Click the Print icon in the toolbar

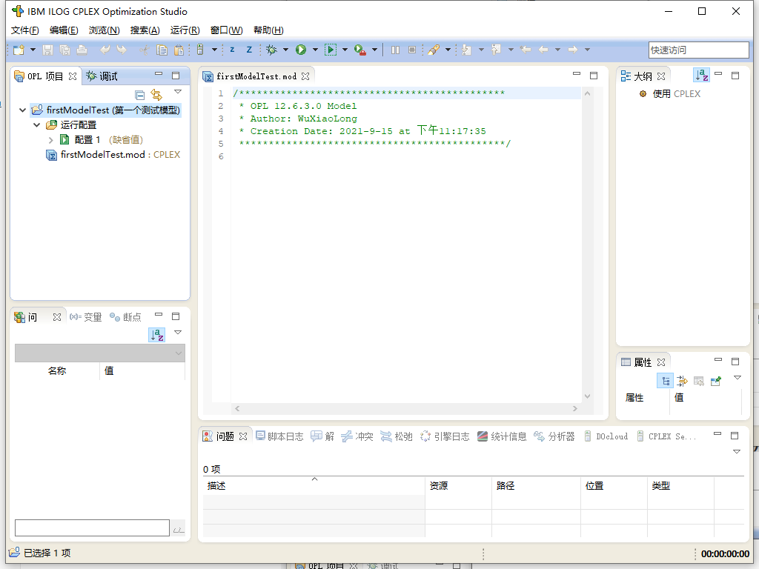pos(81,50)
